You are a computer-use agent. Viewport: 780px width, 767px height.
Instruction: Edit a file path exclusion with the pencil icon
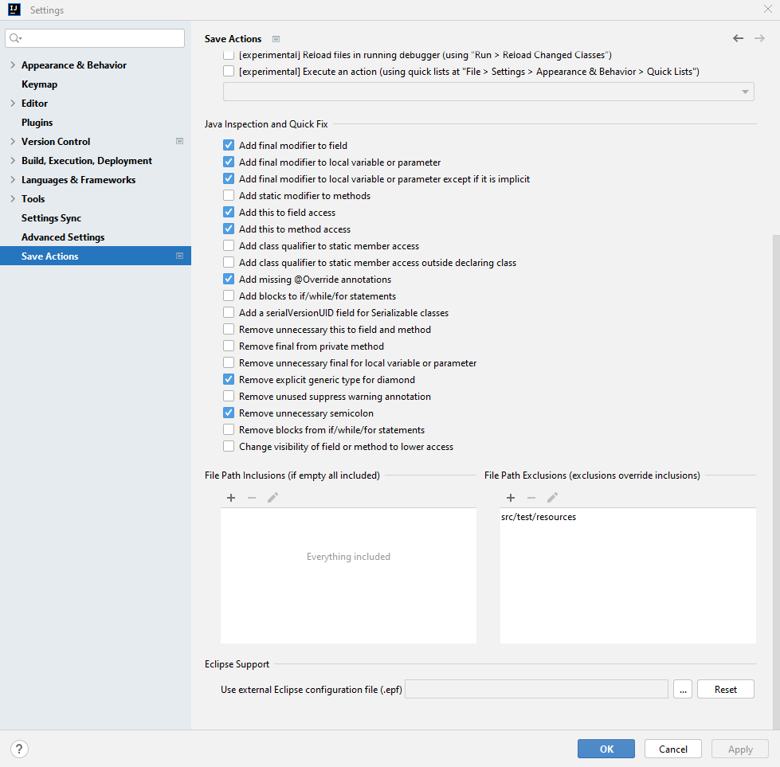click(x=552, y=498)
